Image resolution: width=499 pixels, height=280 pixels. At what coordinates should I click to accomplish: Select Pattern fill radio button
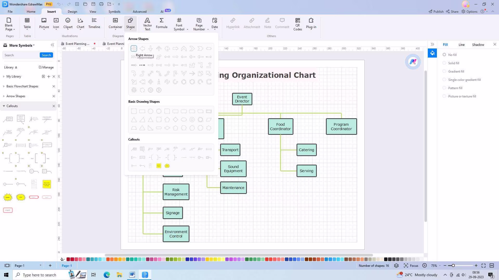(444, 88)
